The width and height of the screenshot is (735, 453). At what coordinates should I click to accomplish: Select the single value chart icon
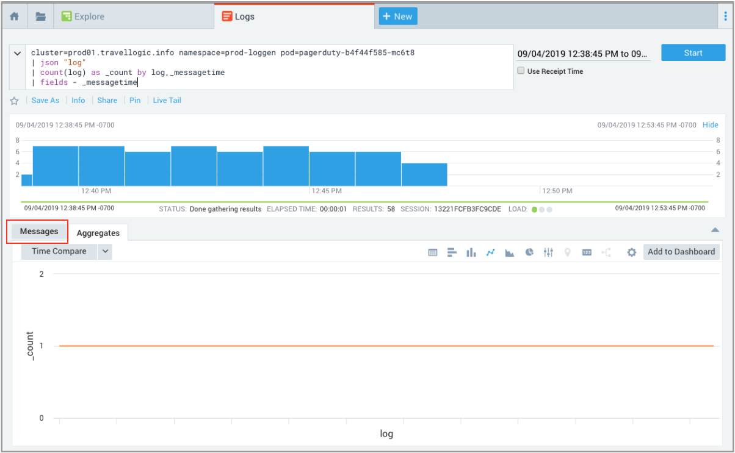tap(587, 252)
